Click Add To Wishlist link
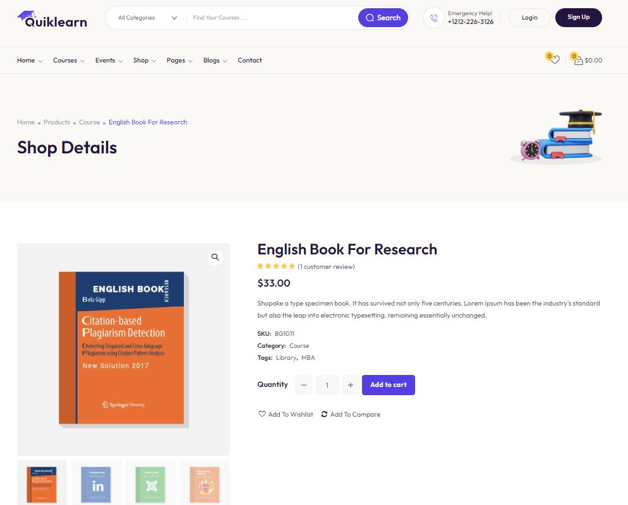The image size is (628, 505). (x=286, y=414)
